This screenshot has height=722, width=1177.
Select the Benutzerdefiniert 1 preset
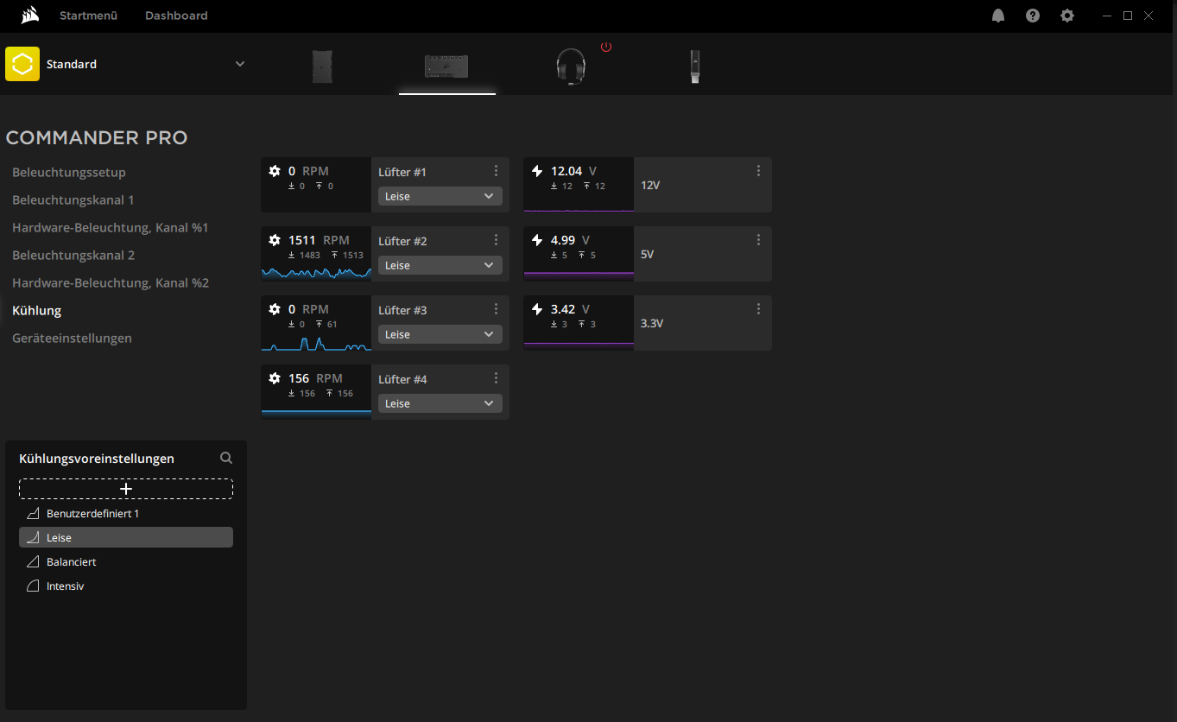tap(126, 513)
